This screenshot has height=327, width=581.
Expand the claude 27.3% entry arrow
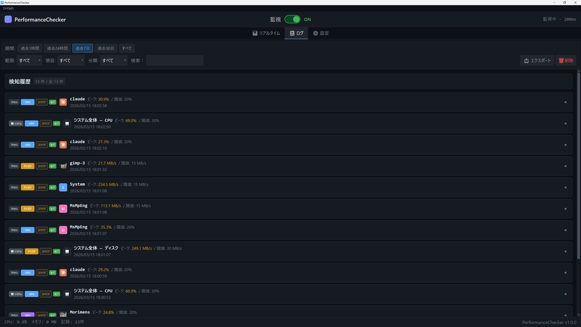tap(565, 145)
